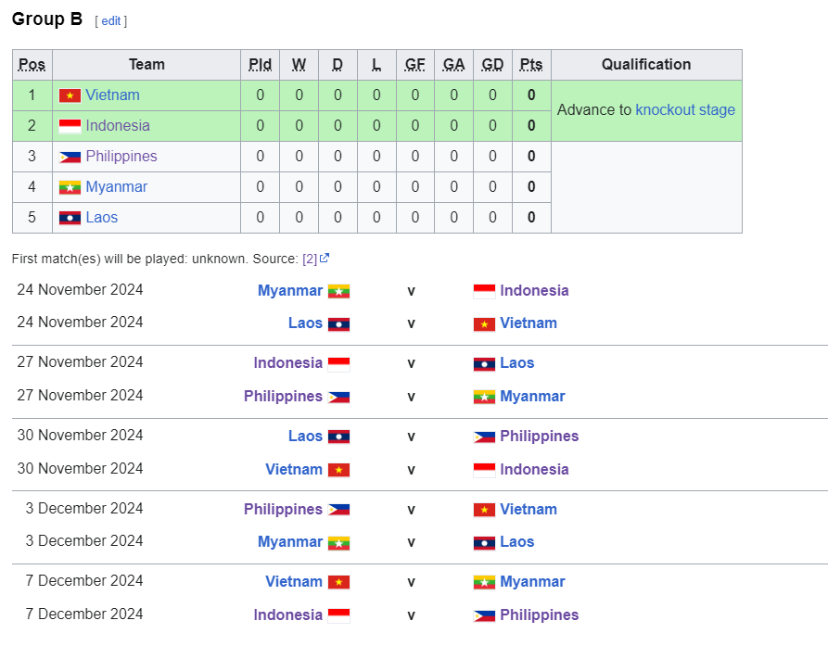Image resolution: width=828 pixels, height=646 pixels.
Task: Open the edit link for Group B
Action: [x=110, y=20]
